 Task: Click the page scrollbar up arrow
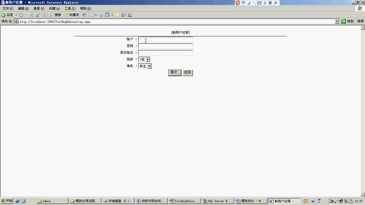point(363,28)
